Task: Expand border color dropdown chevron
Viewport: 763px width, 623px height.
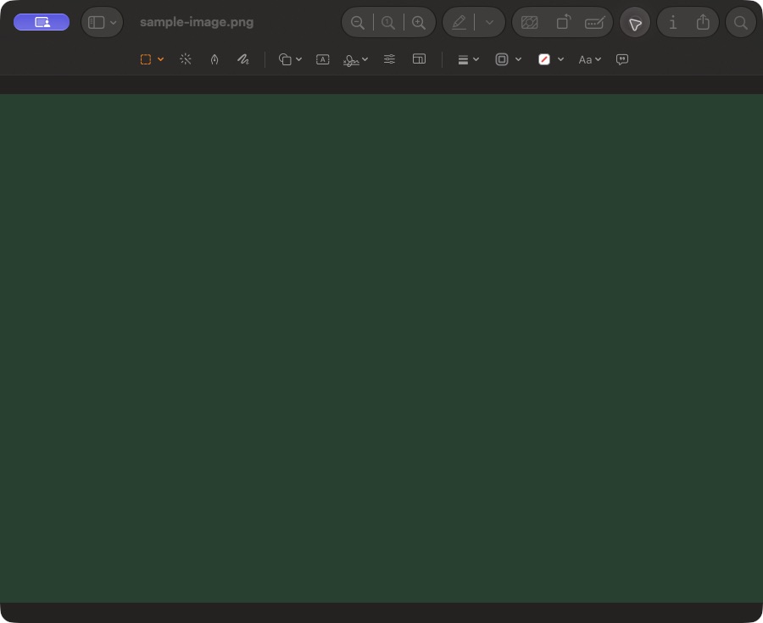Action: [518, 59]
